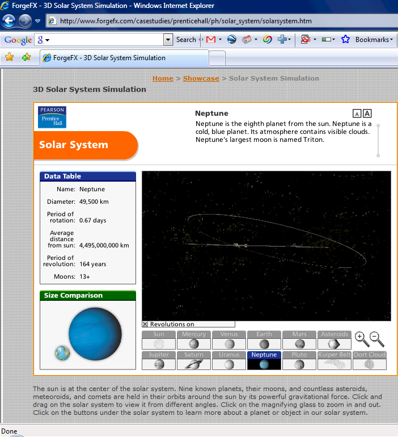The image size is (398, 437).
Task: Click the Google toolbar Search button
Action: coord(186,40)
